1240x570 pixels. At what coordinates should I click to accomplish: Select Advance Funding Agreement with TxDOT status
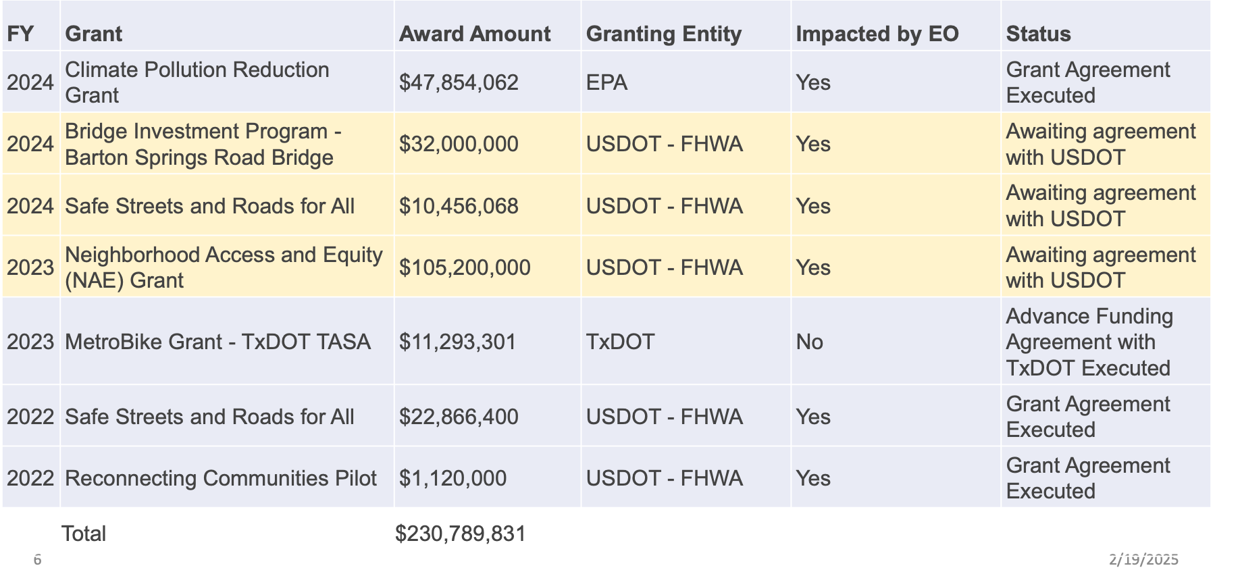point(1089,342)
